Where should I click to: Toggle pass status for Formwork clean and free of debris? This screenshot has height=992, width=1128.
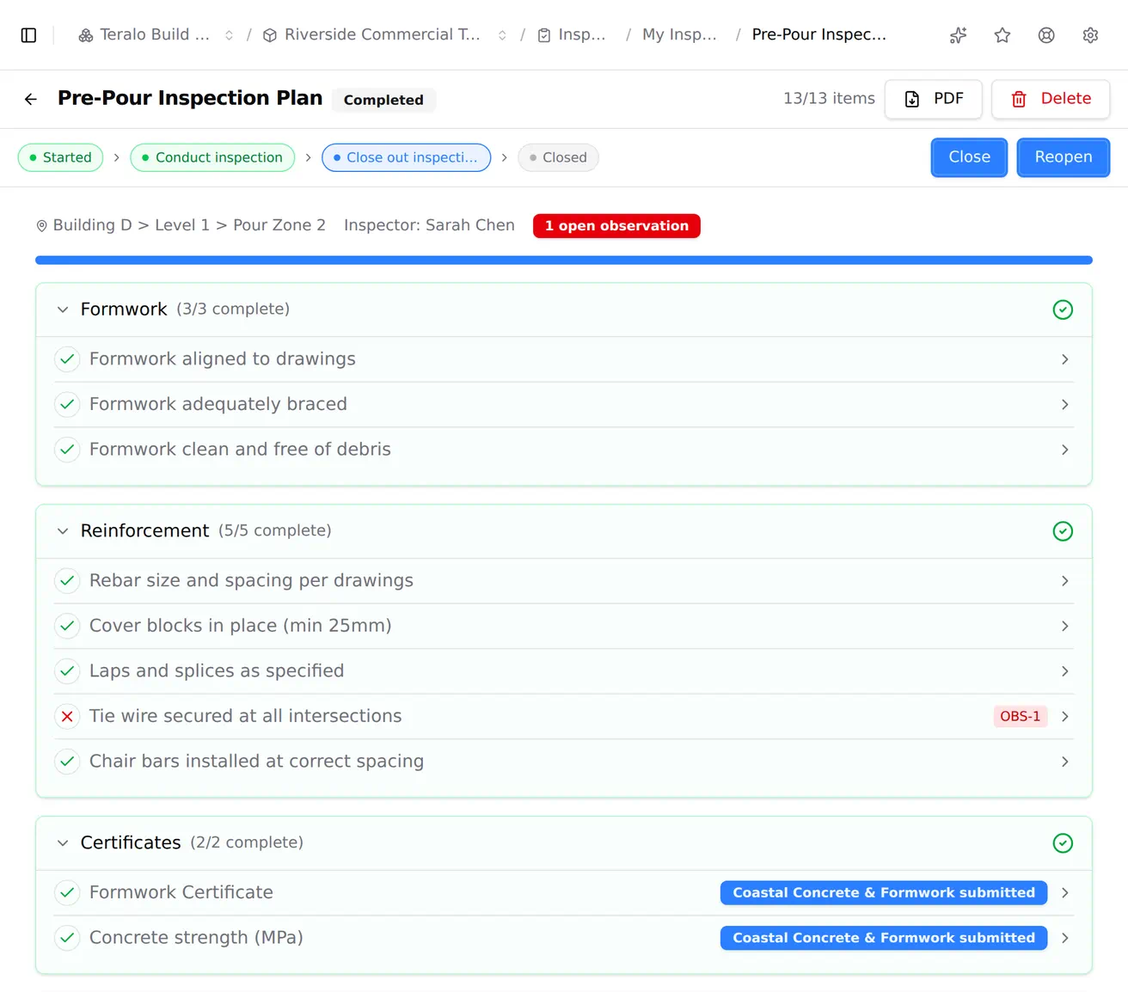coord(67,450)
